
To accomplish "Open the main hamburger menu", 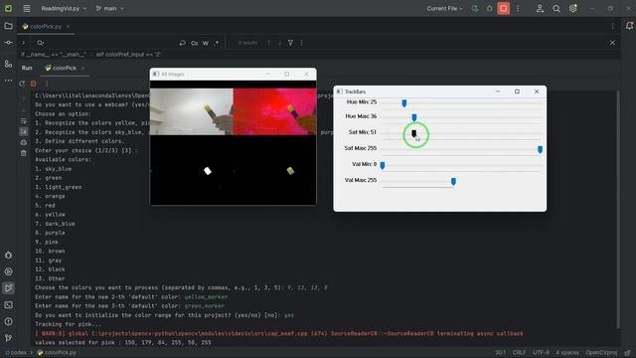I will point(27,8).
